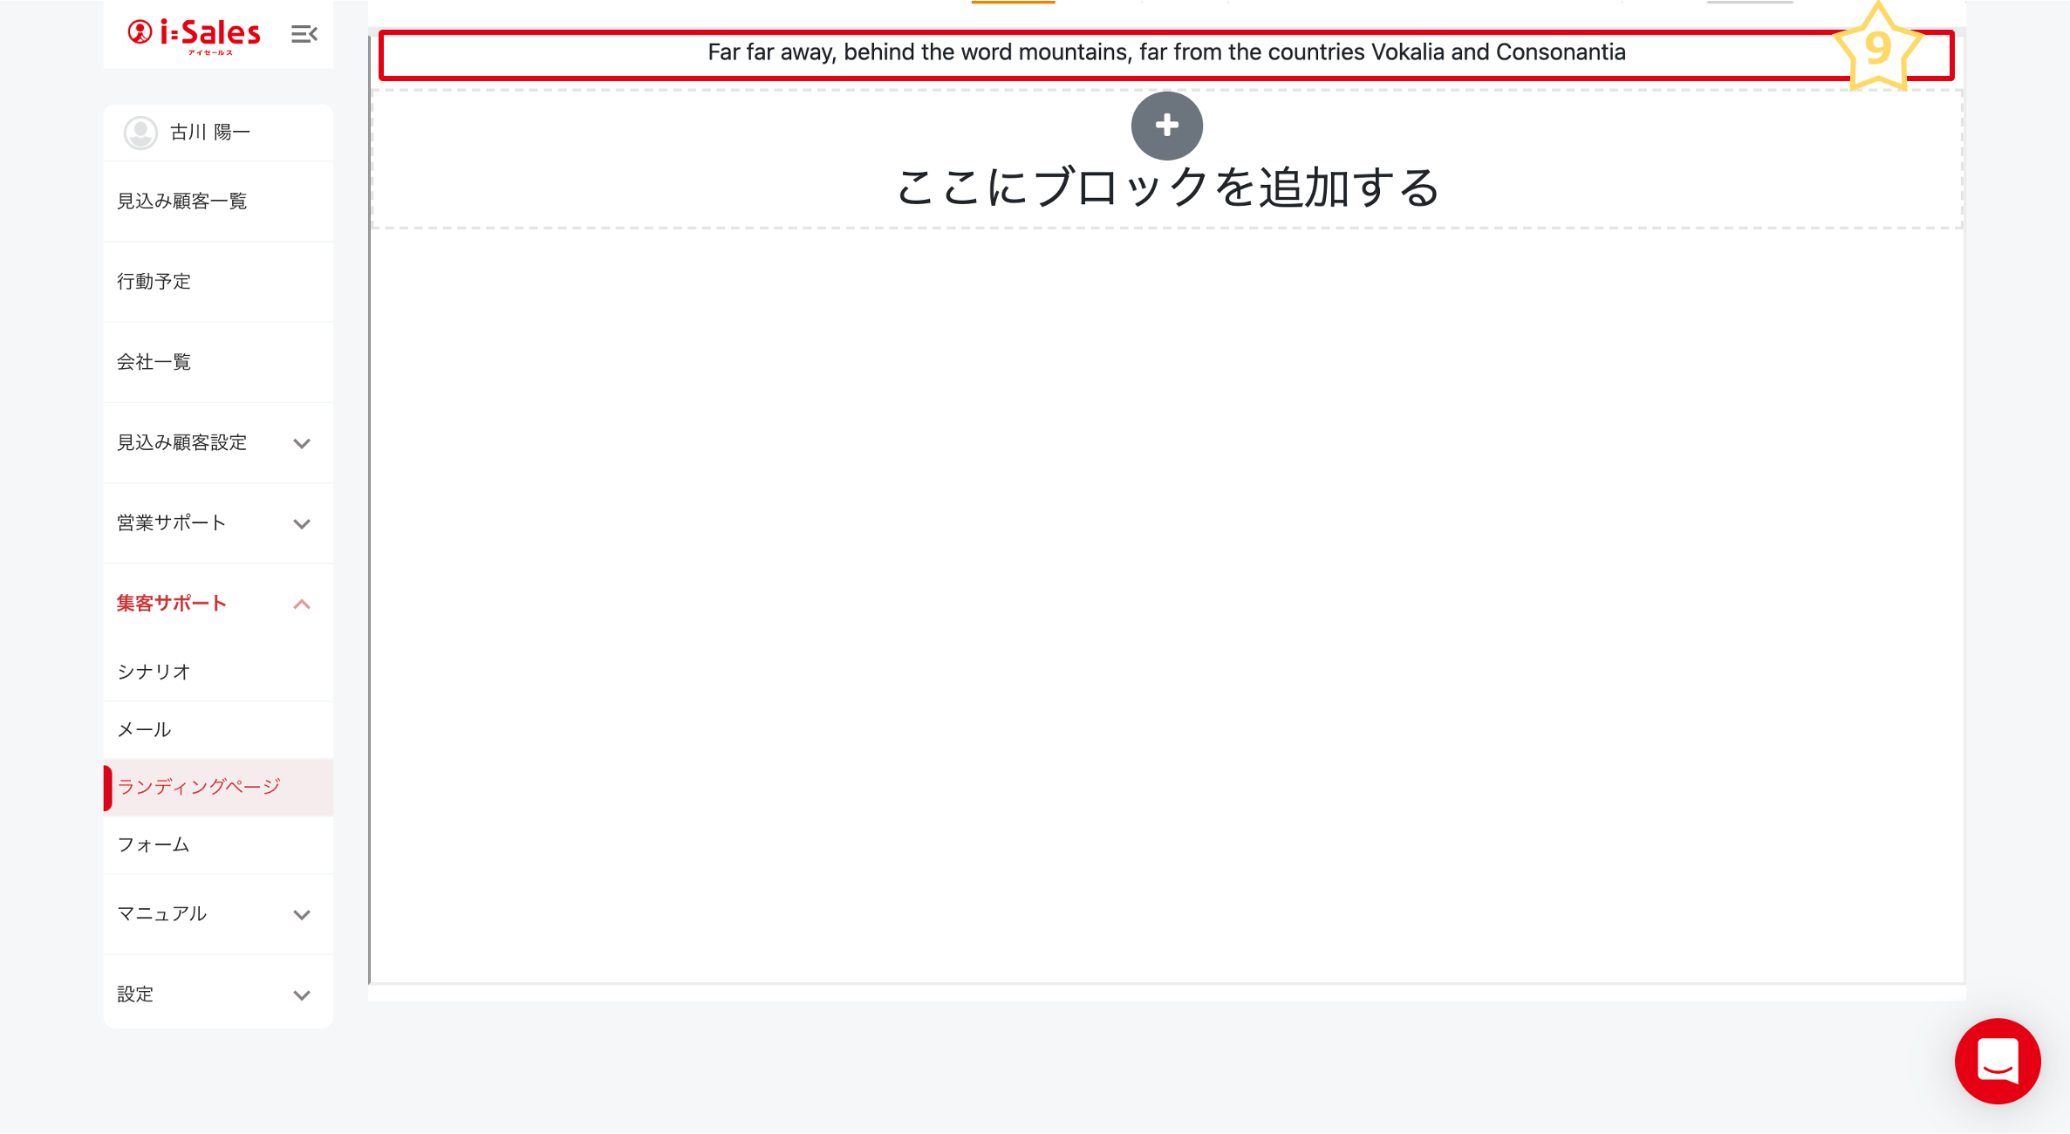Collapse the sidebar with hamburger icon

click(304, 34)
